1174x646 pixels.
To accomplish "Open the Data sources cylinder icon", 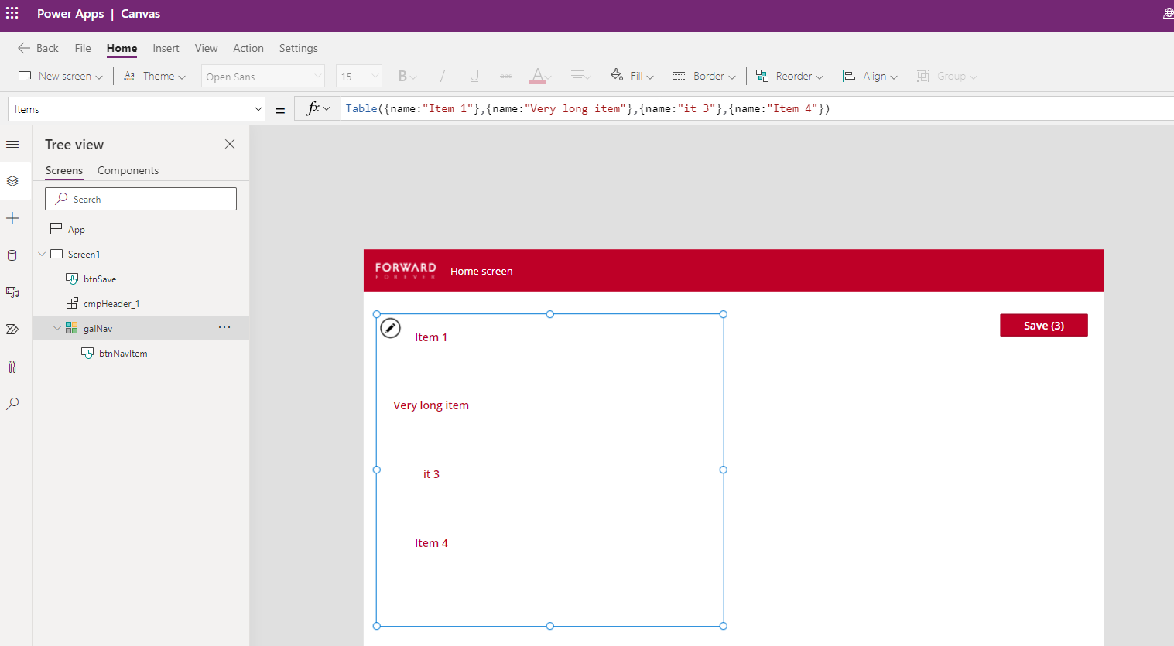I will pos(12,255).
